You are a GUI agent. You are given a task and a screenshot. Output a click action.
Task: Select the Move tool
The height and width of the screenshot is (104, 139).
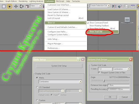tap(16, 6)
